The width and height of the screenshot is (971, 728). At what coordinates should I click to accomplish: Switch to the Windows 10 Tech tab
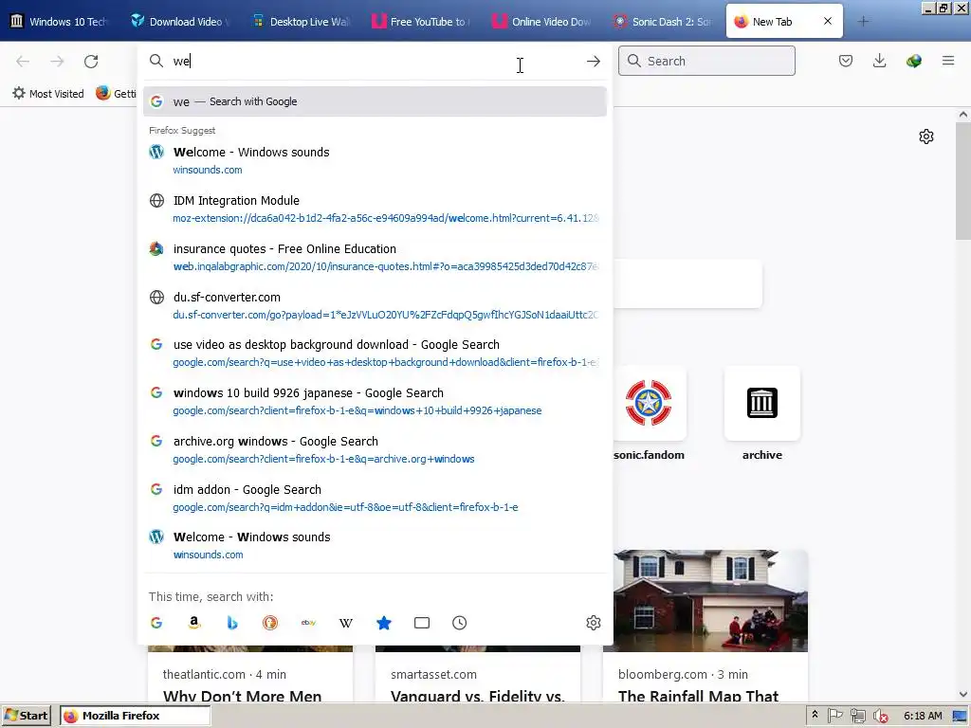click(x=60, y=22)
